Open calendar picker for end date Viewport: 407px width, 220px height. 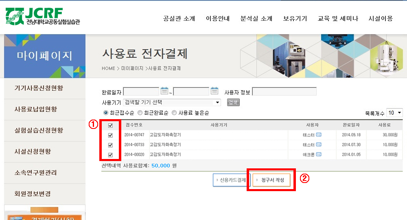(x=214, y=91)
